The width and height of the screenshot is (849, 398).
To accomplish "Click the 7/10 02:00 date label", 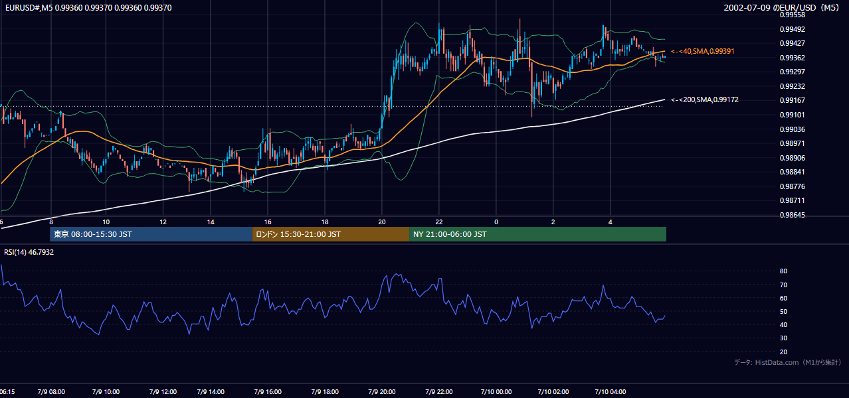I will (553, 392).
